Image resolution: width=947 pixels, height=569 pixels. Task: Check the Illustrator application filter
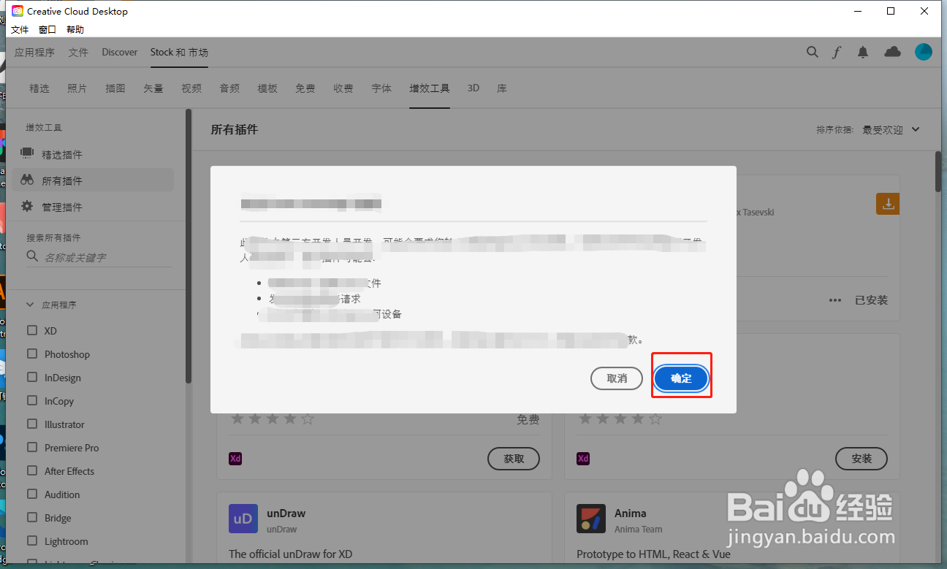pos(32,424)
